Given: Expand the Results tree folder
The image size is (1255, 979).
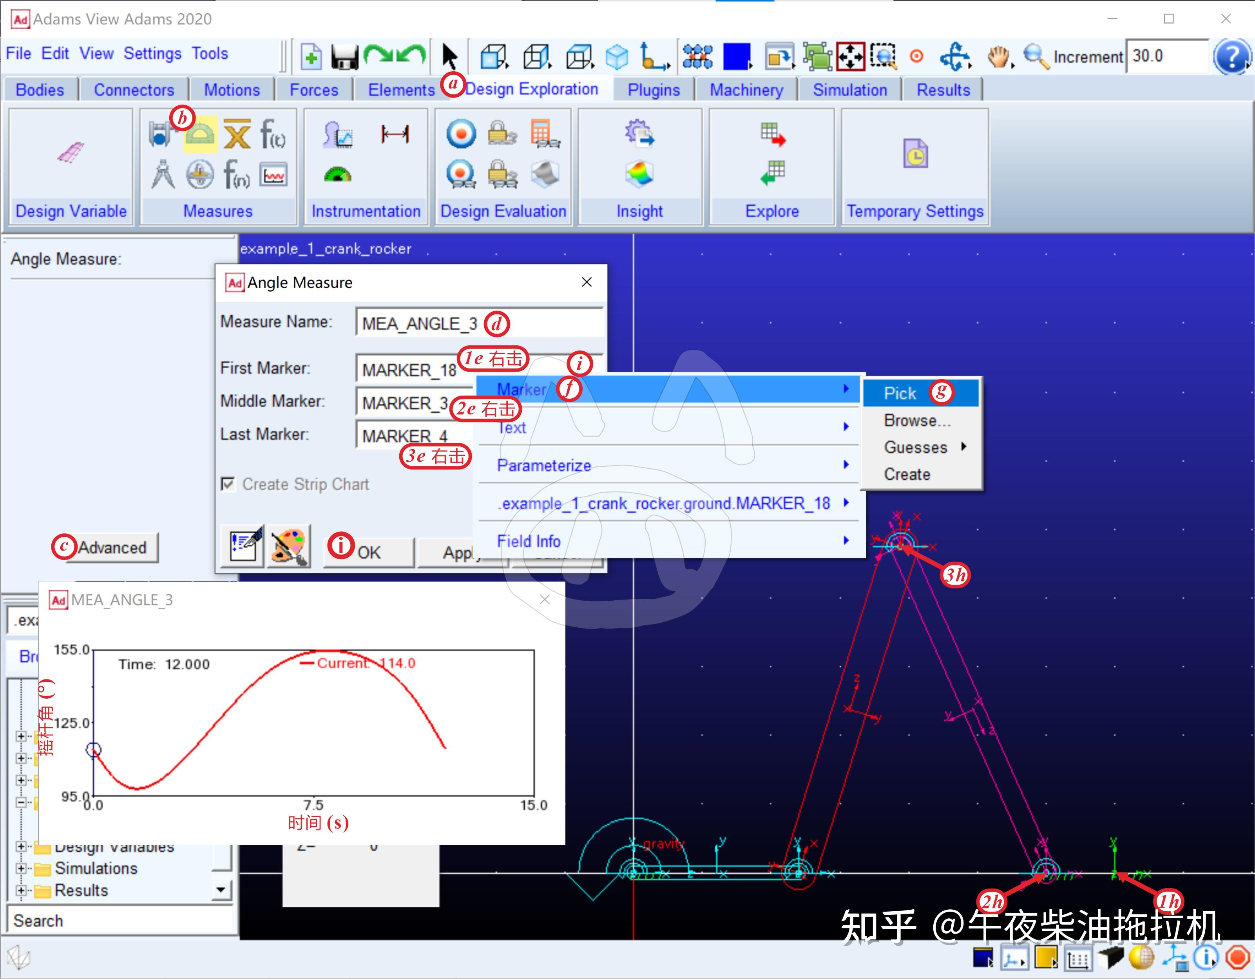Looking at the screenshot, I should [21, 890].
